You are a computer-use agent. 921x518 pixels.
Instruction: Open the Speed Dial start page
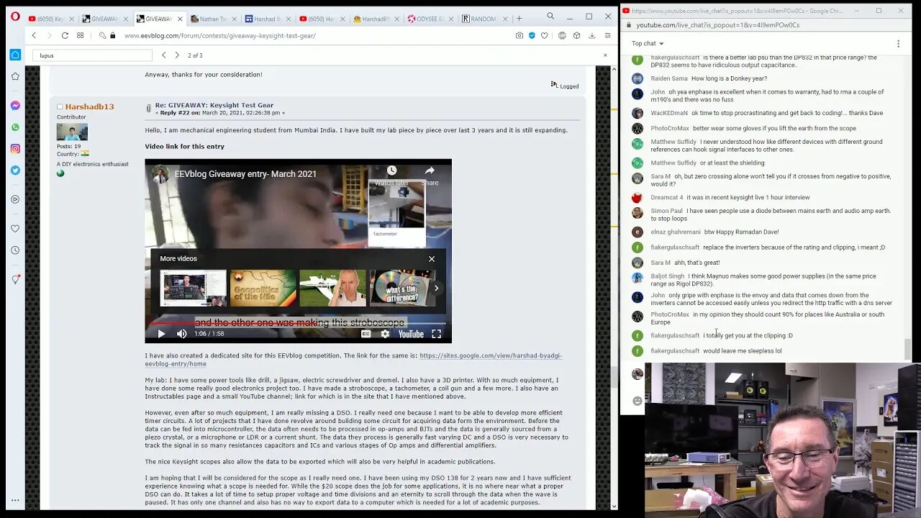click(80, 35)
